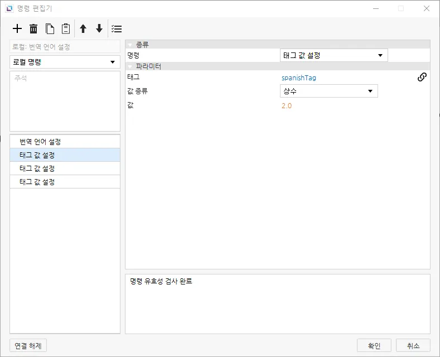This screenshot has height=357, width=440.
Task: Open the 명령 dropdown showing 태그 값 설정
Action: (x=333, y=55)
